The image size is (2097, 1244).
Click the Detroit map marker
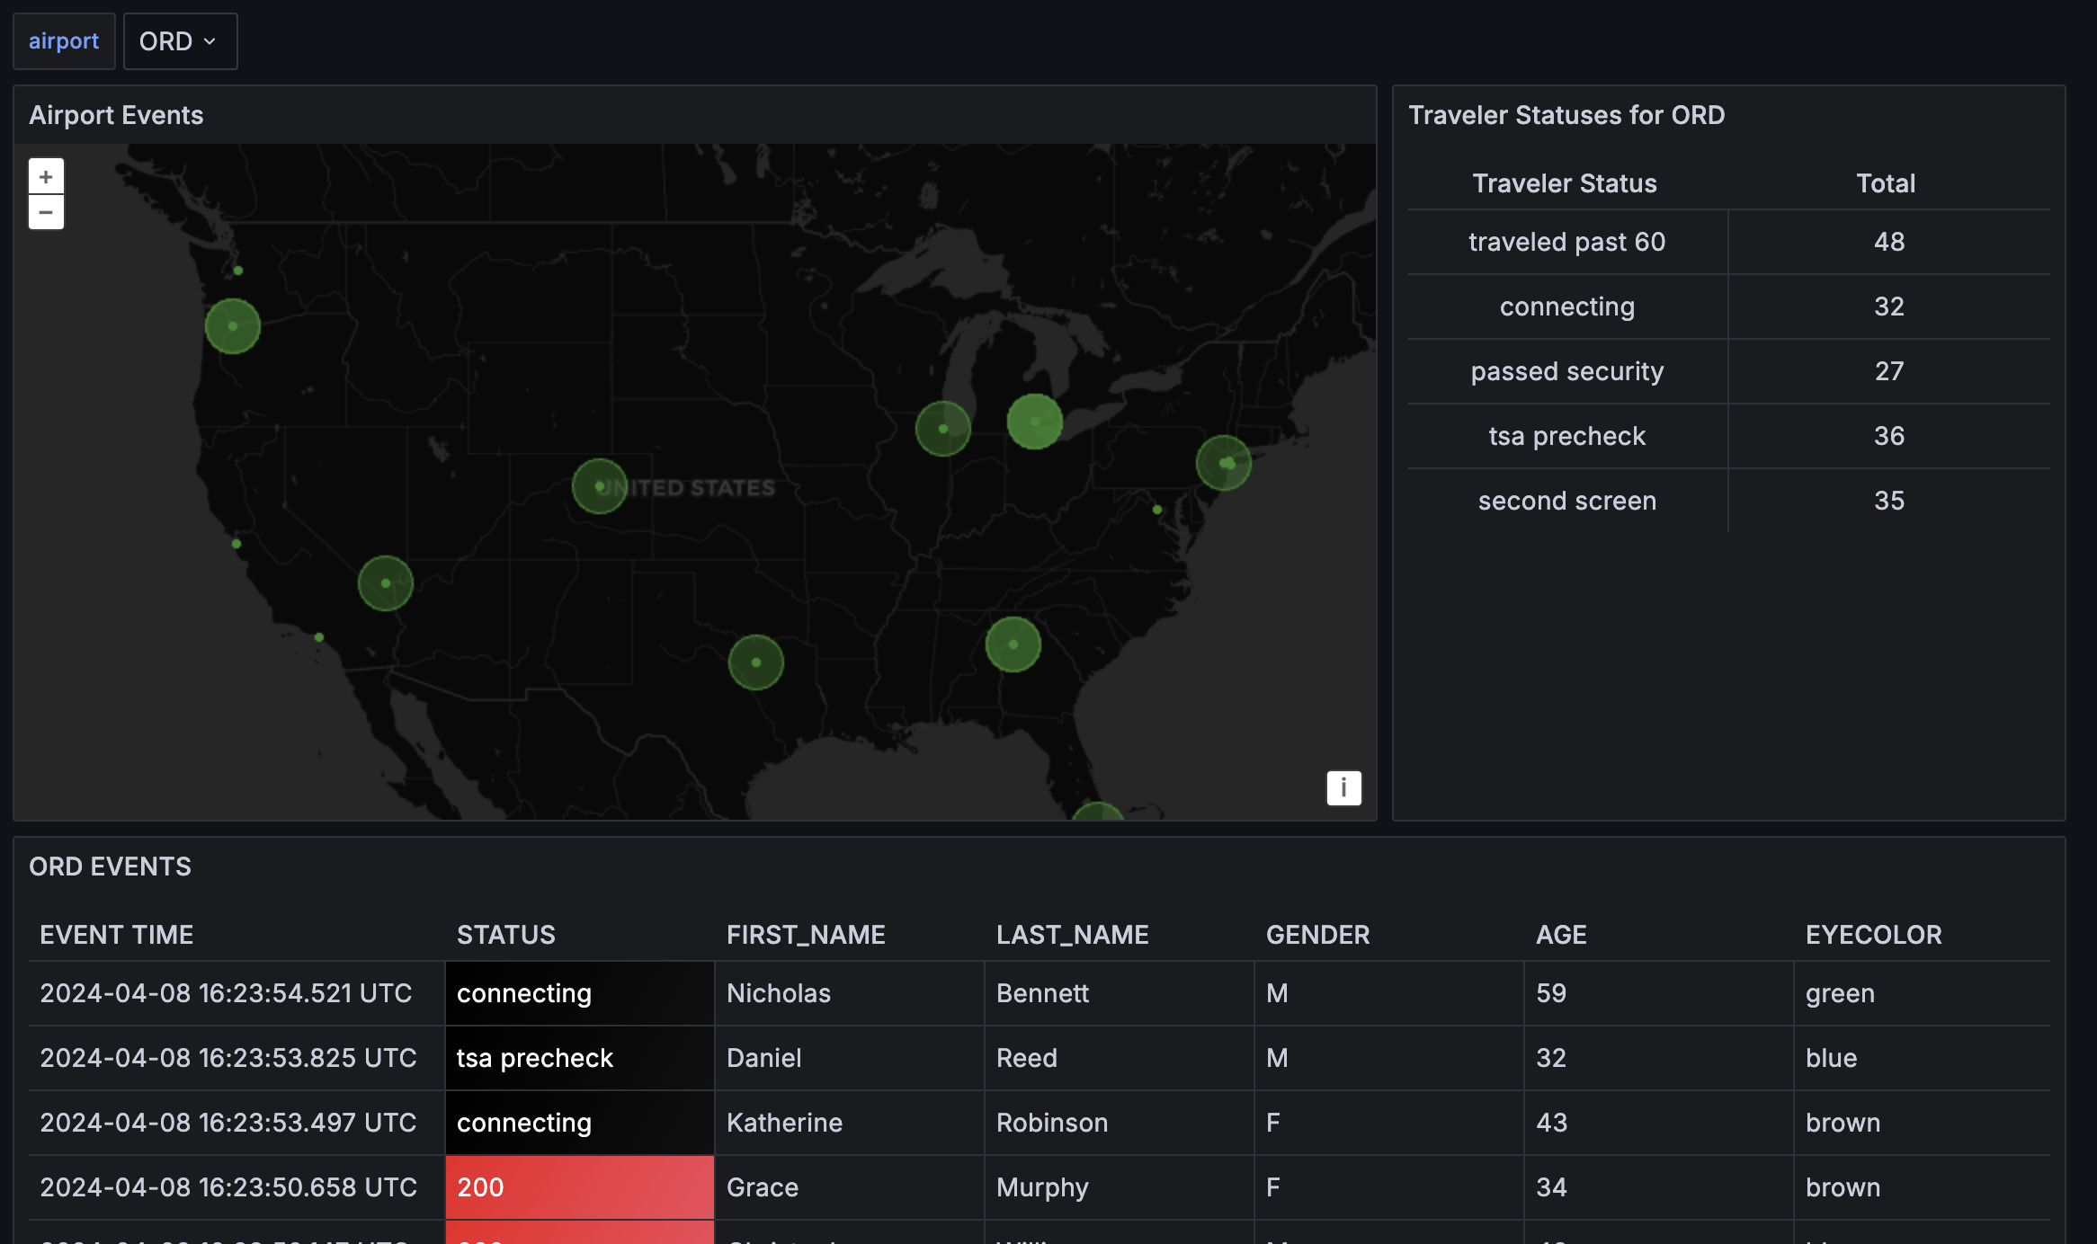(x=1035, y=422)
